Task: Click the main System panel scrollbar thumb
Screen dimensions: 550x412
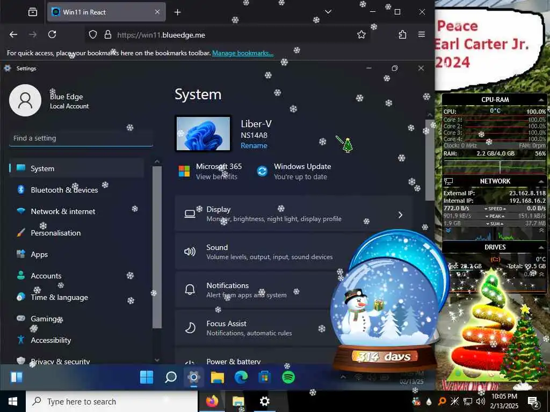Action: click(430, 160)
